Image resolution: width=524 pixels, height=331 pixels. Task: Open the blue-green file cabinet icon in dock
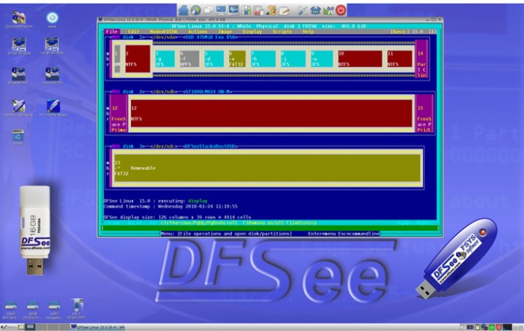click(246, 10)
